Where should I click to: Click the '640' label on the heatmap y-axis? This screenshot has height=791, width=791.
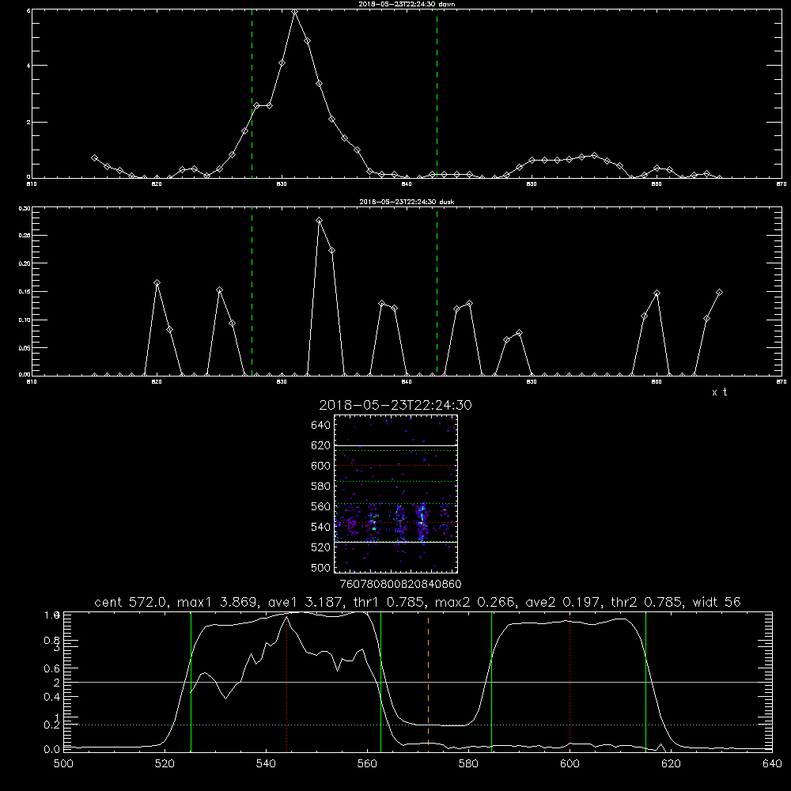coord(321,426)
